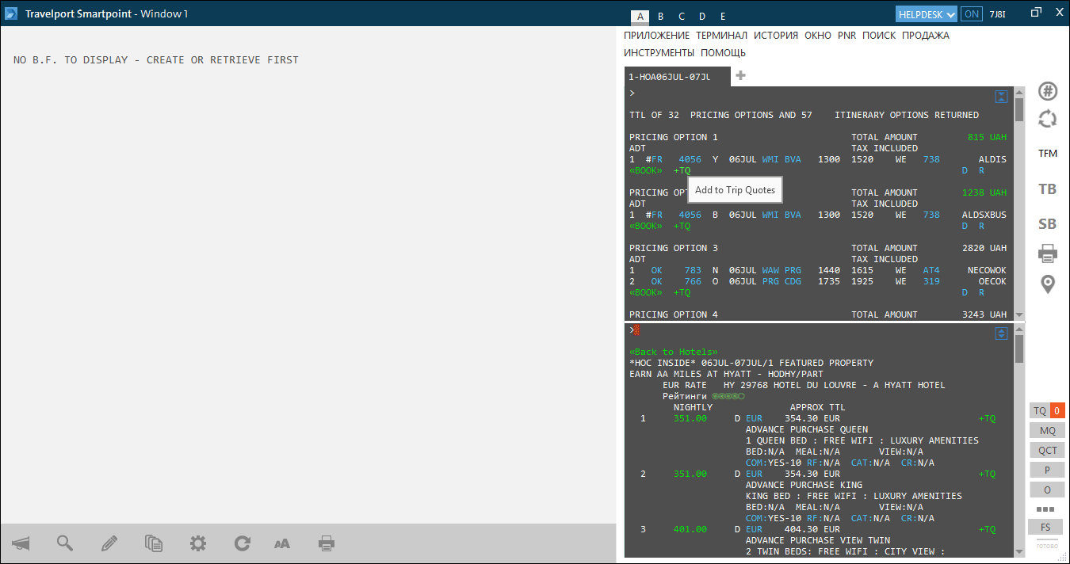Viewport: 1070px width, 564px height.
Task: Open the ПОМОЩЬ menu
Action: pyautogui.click(x=723, y=53)
